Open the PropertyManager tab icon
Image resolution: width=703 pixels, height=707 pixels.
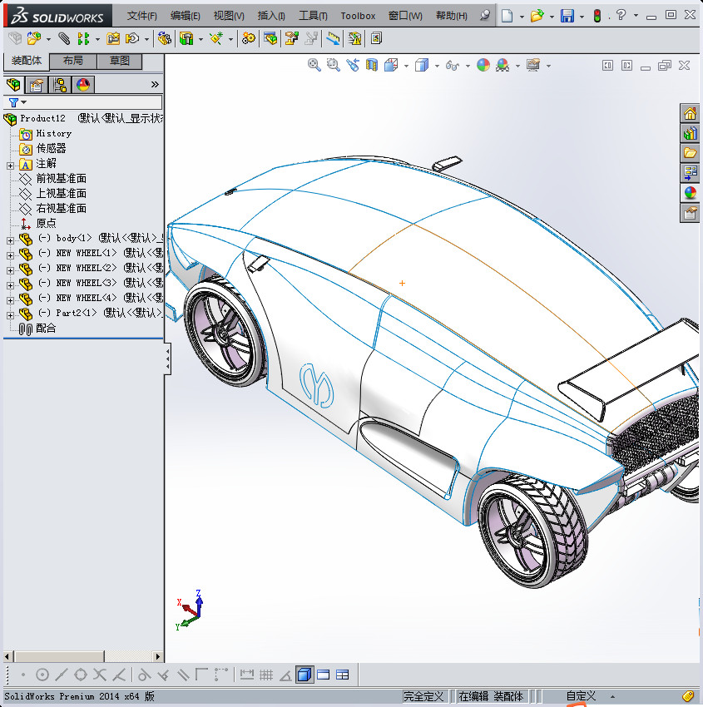point(36,85)
